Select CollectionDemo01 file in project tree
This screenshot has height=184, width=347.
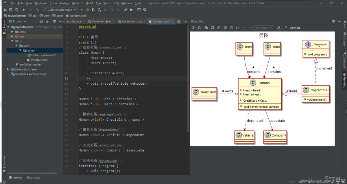pos(43,55)
